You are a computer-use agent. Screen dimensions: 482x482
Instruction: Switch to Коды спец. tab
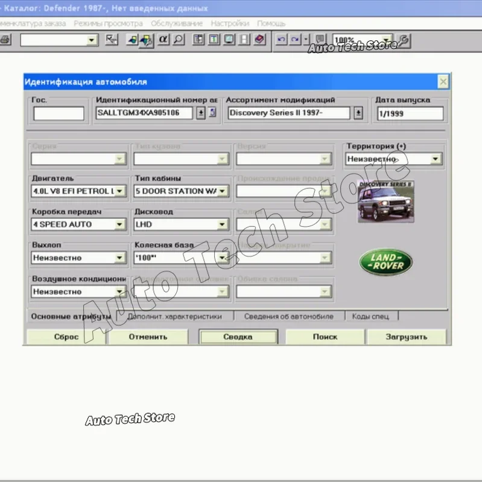click(371, 316)
